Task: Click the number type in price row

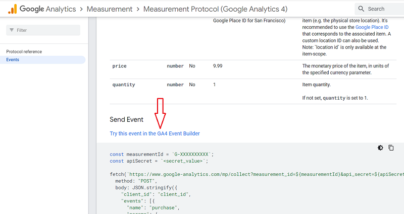Action: [175, 66]
